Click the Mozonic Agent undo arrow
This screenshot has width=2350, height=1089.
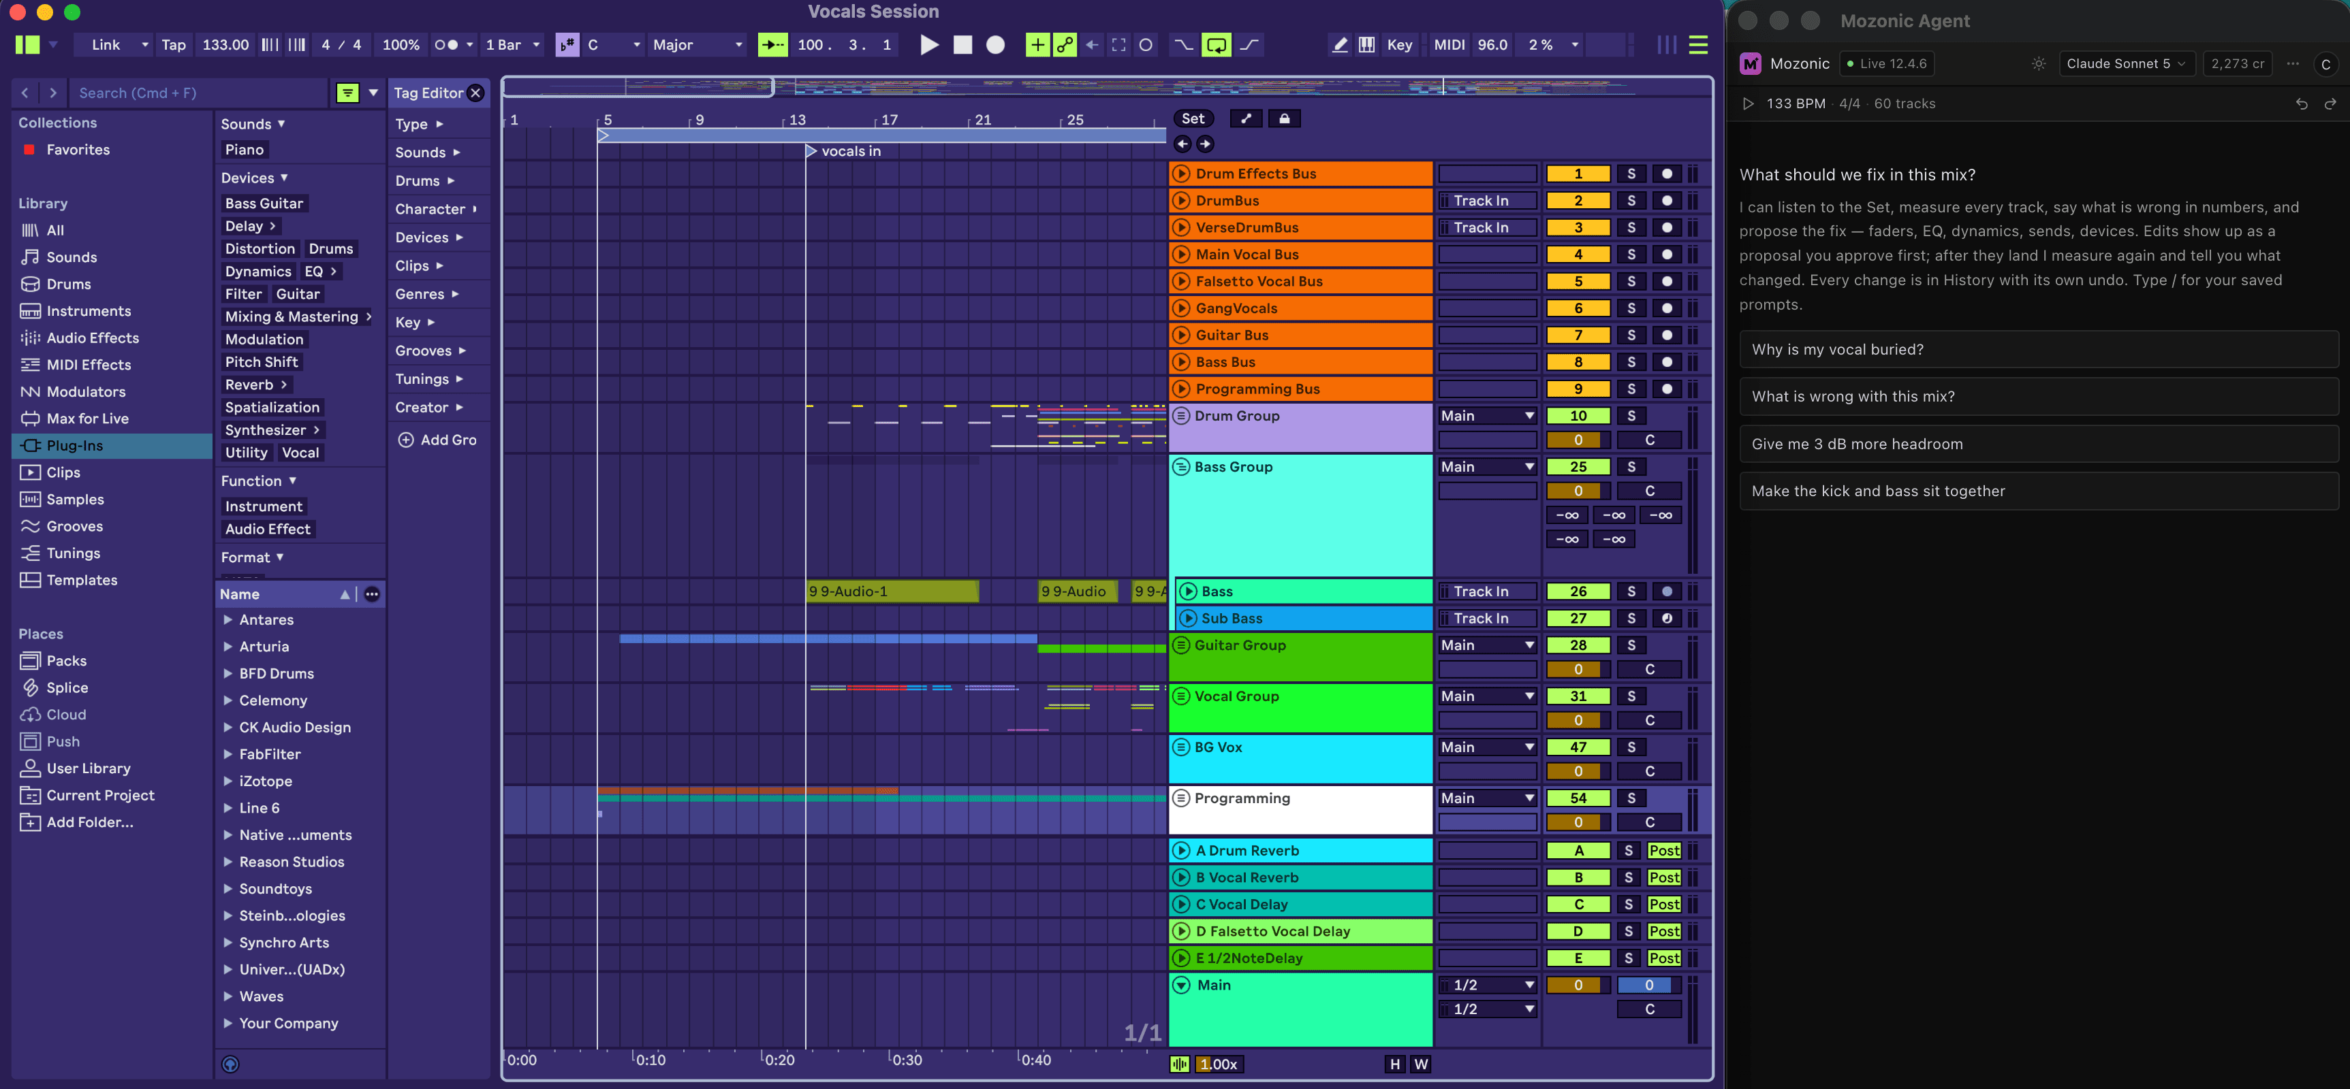2302,104
